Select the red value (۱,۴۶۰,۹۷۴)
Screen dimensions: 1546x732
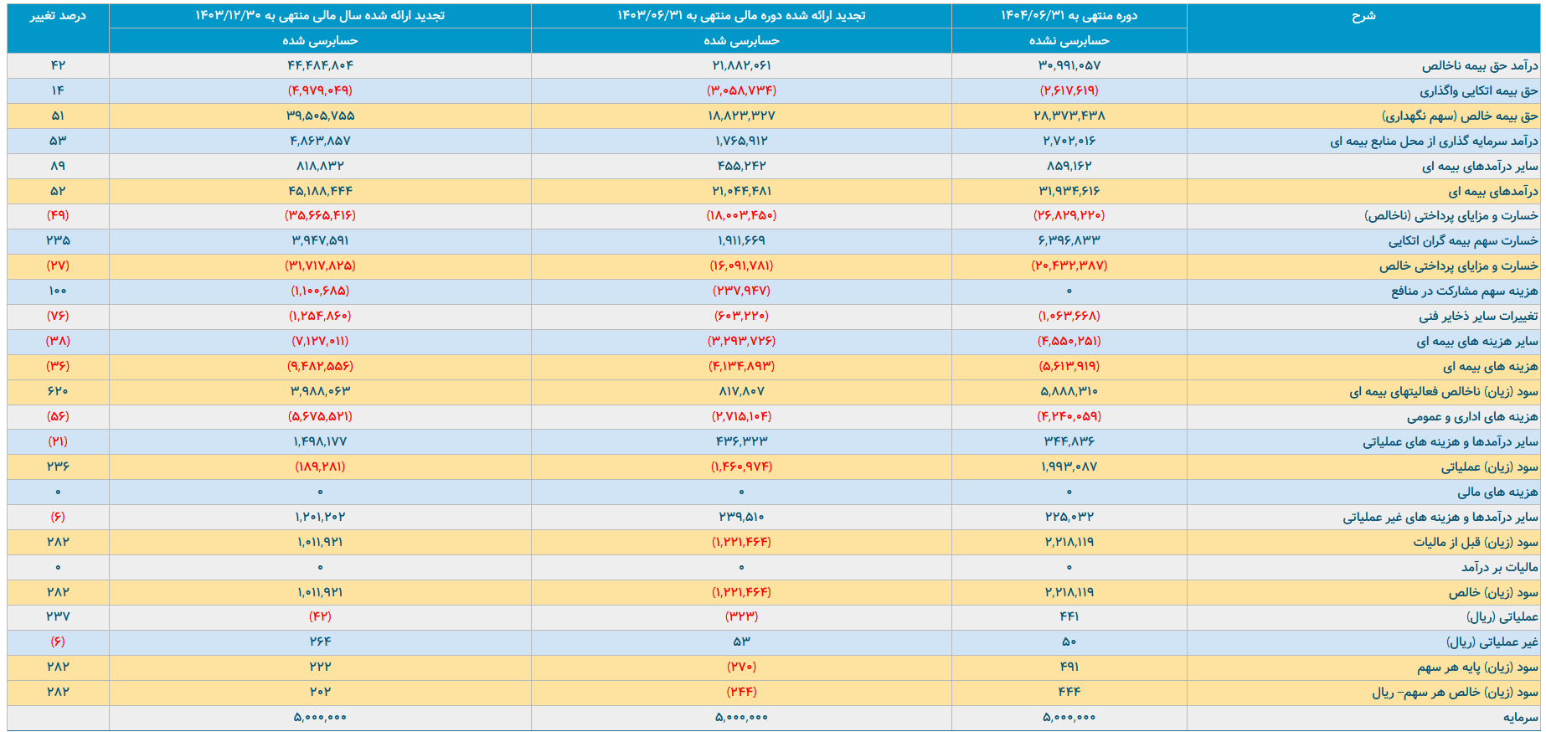point(741,467)
